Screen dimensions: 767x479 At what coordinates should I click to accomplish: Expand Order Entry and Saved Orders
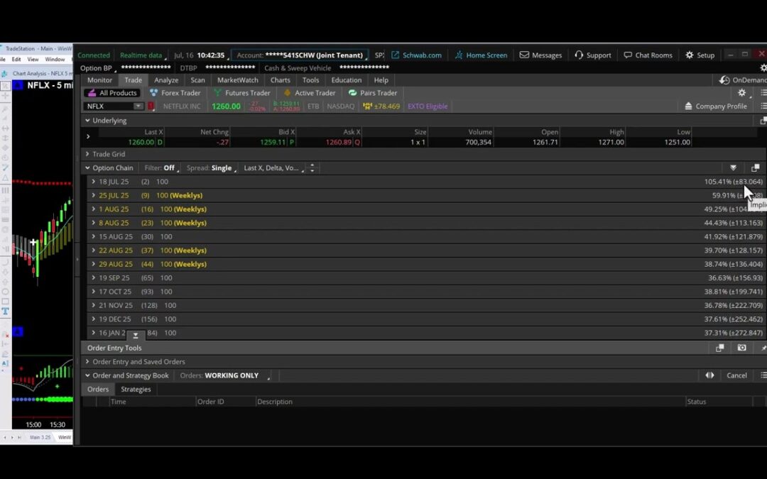click(x=87, y=362)
